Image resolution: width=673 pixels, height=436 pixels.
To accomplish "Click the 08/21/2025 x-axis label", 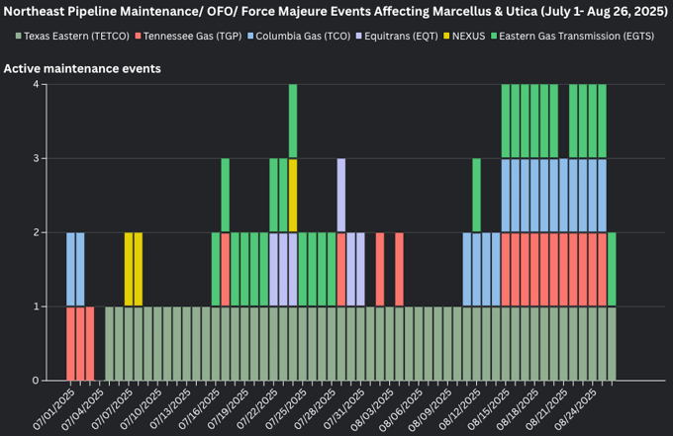I will pyautogui.click(x=546, y=409).
